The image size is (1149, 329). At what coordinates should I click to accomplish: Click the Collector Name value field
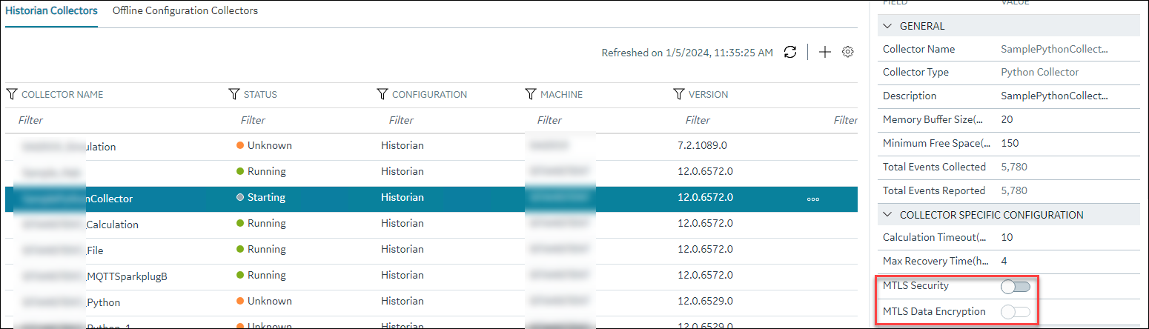click(1053, 49)
